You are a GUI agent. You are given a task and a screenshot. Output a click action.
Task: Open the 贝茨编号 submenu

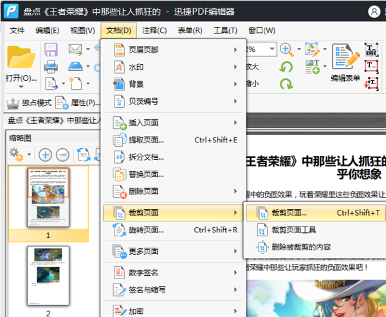[173, 101]
